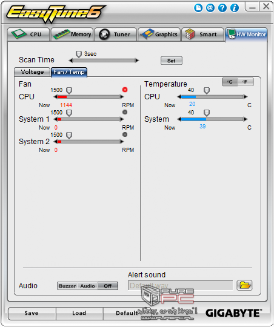Switch to the Memory tab

point(72,34)
